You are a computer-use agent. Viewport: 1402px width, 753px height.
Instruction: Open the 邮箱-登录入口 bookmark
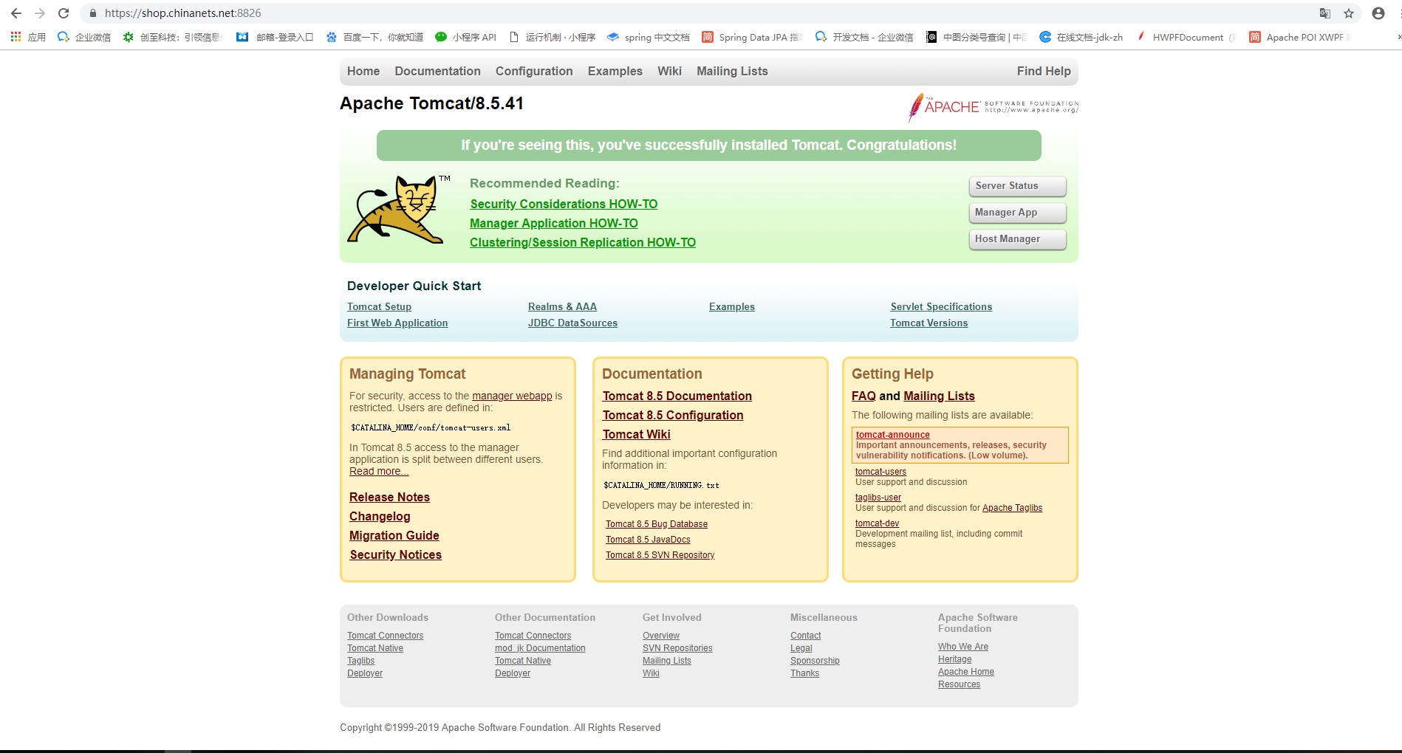coord(275,37)
